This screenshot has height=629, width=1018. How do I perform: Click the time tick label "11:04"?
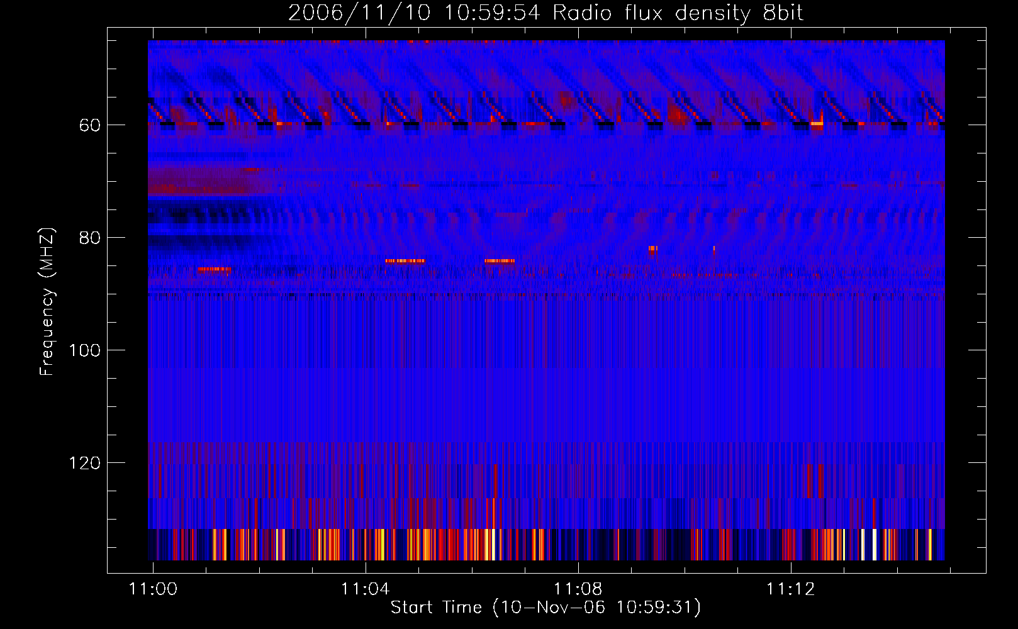pyautogui.click(x=366, y=589)
